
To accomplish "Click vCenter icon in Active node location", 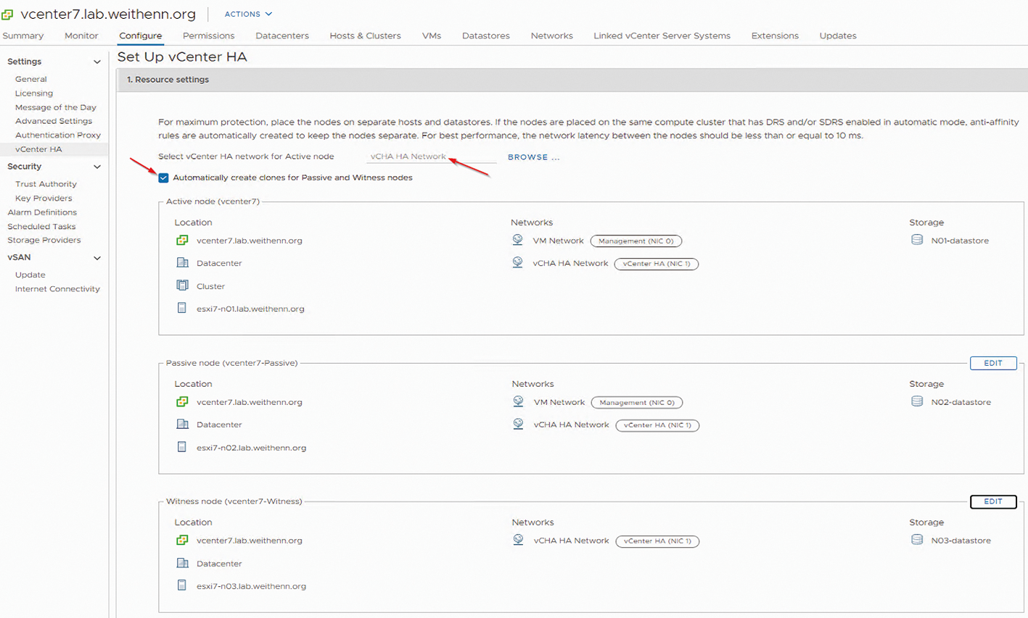I will (x=182, y=241).
